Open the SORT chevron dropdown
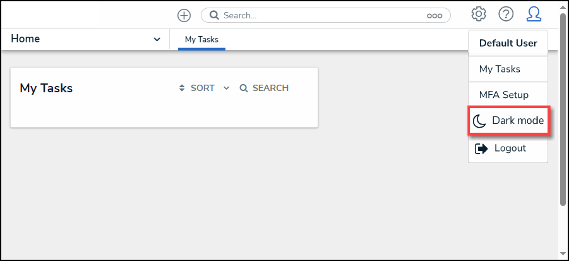The image size is (569, 261). [227, 88]
